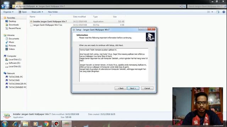Open the Share with dropdown
This screenshot has width=227, height=127.
click(x=37, y=12)
